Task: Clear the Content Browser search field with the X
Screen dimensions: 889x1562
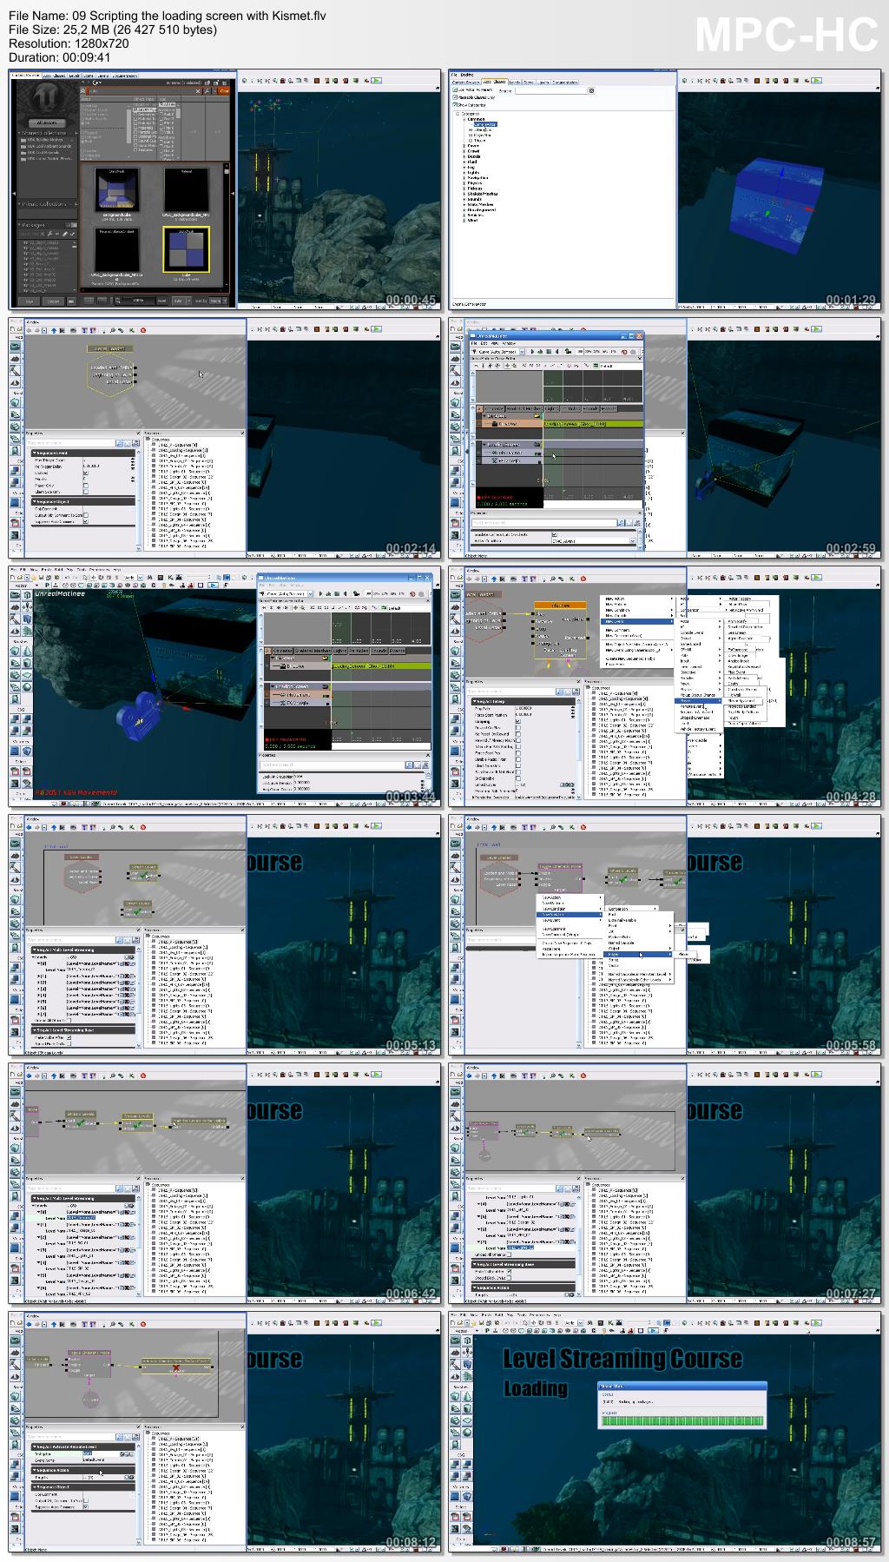Action: point(198,90)
